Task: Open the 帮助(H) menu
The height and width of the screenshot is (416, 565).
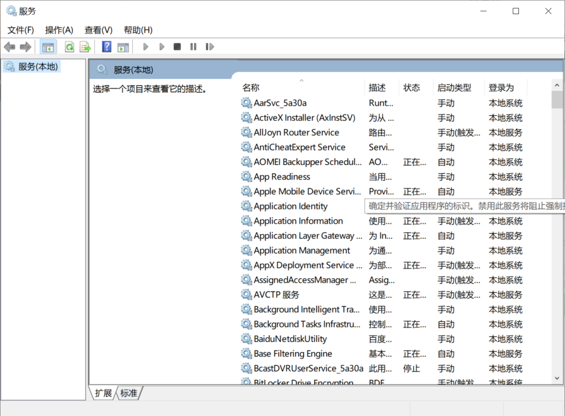Action: point(138,30)
